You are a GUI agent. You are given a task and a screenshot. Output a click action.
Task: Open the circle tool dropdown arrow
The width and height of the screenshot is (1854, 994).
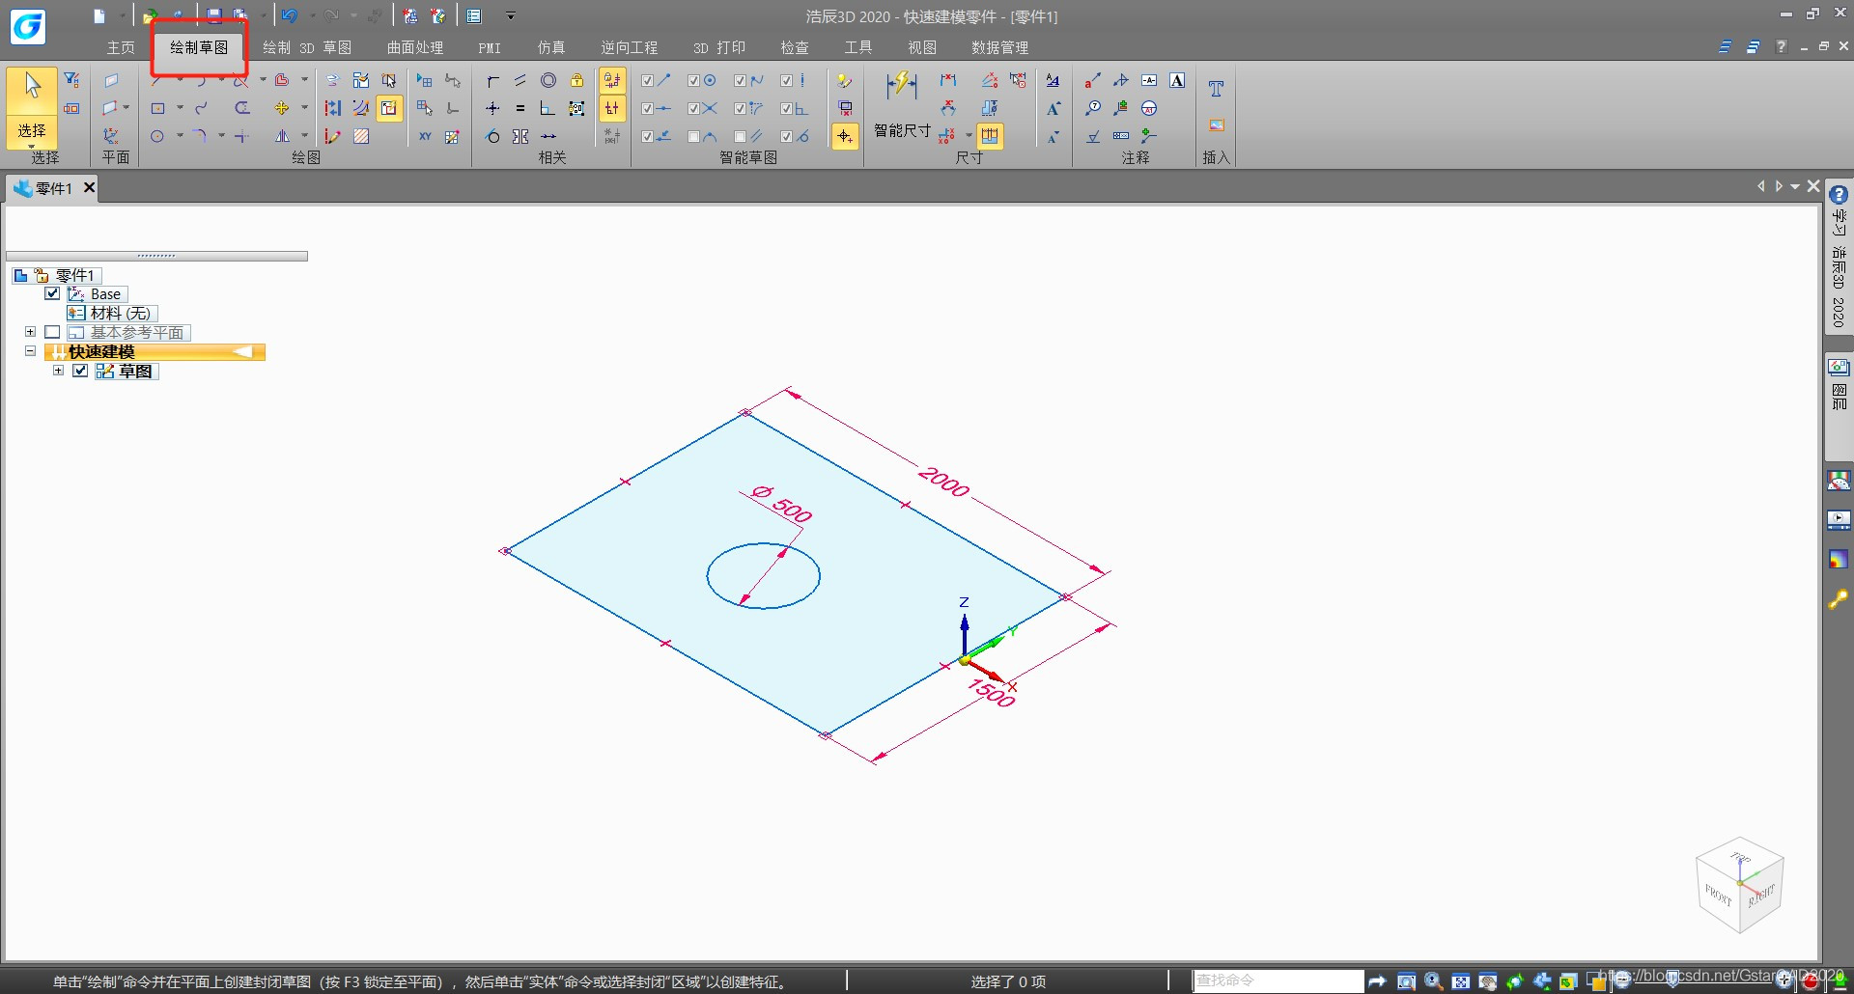[180, 136]
